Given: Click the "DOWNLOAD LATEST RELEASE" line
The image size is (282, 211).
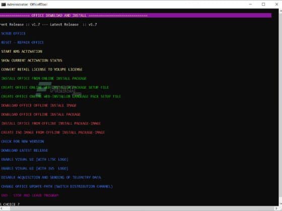Looking at the screenshot, I should click(x=25, y=150).
